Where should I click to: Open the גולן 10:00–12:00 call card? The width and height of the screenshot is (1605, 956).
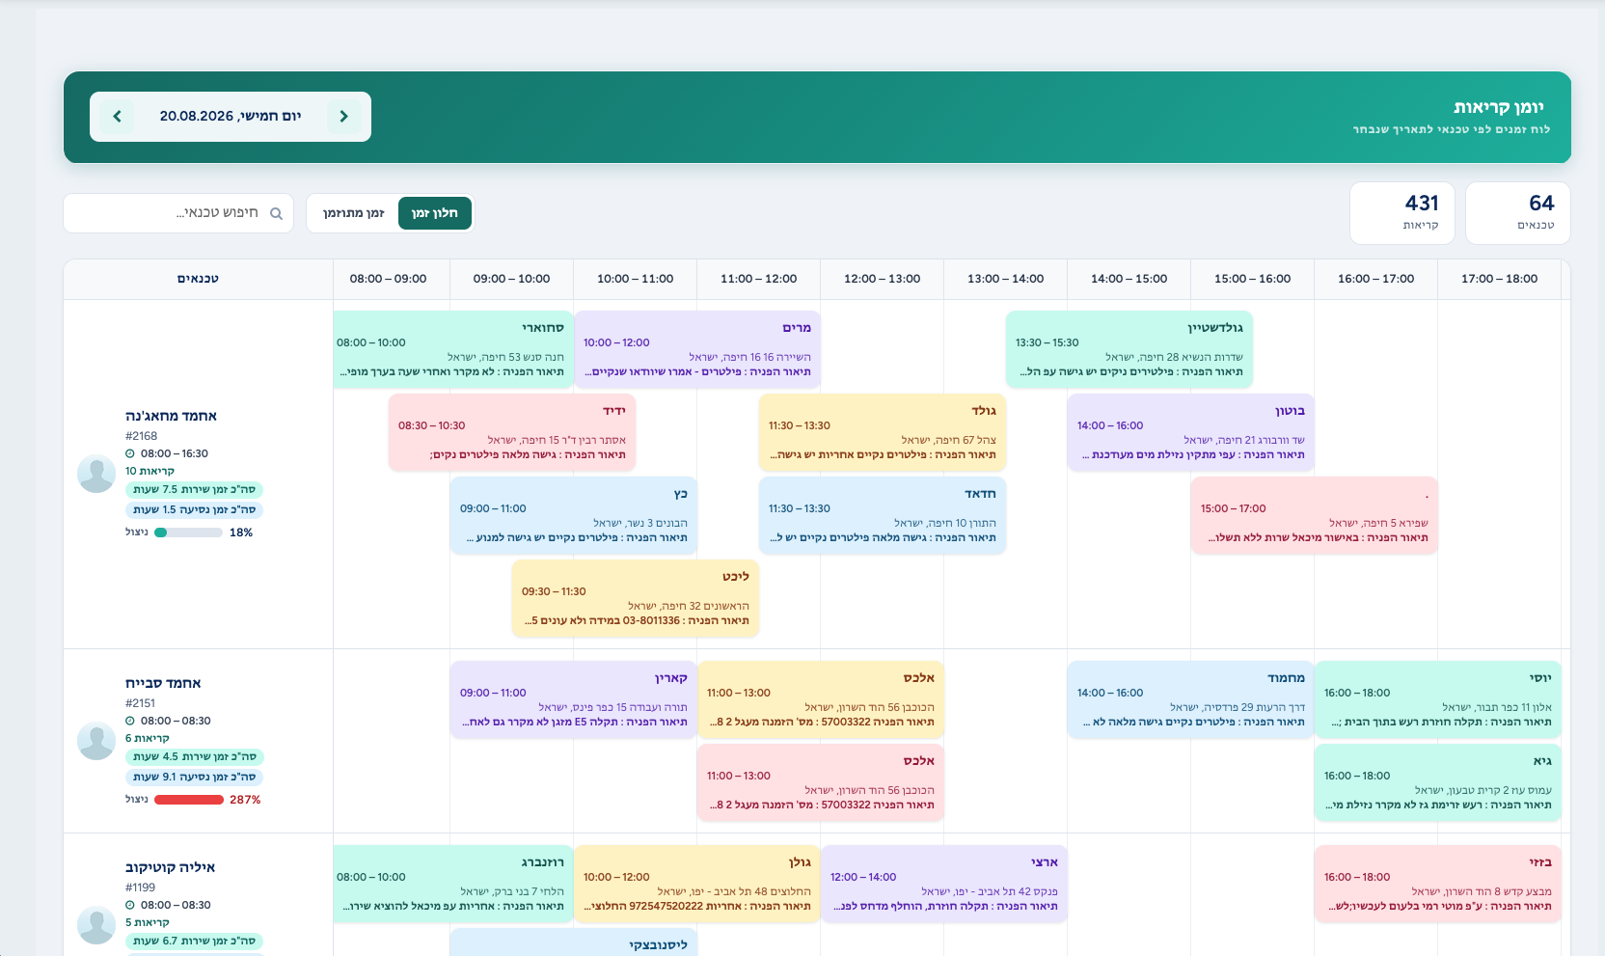pos(697,884)
